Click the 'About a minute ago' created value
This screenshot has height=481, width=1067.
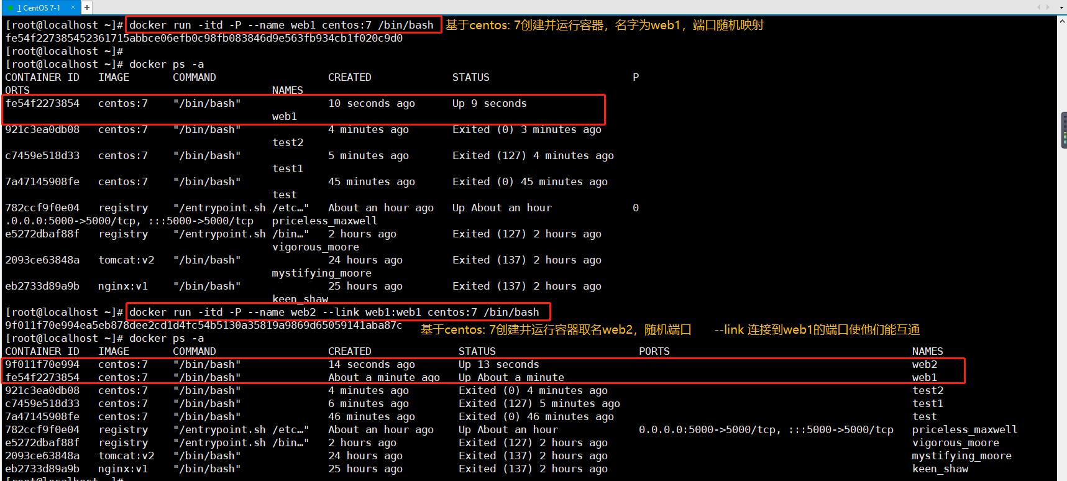pos(384,378)
